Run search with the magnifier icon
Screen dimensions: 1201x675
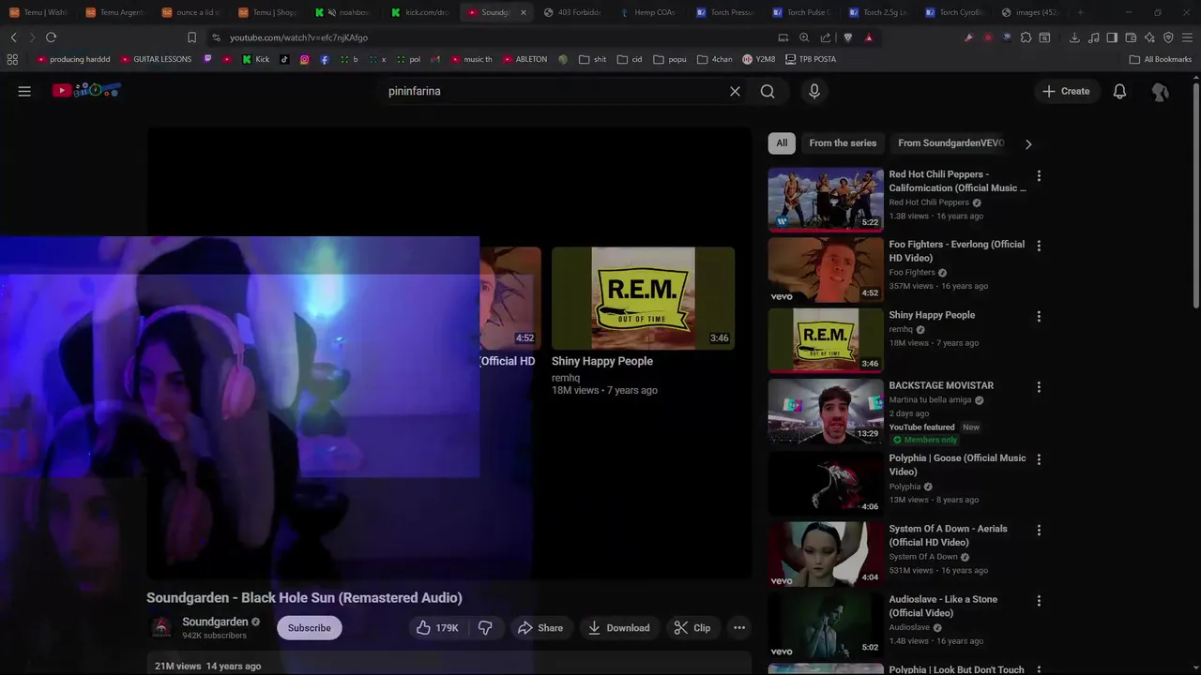point(768,91)
